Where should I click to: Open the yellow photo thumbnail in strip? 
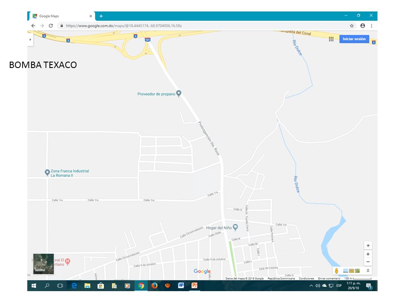click(351, 271)
